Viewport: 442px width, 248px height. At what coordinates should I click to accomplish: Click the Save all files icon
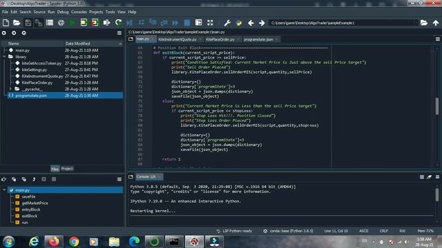pyautogui.click(x=39, y=23)
